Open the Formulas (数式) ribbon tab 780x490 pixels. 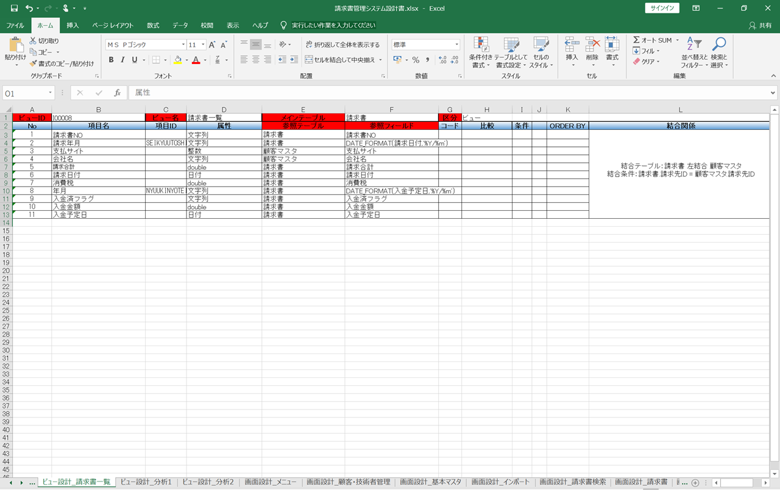tap(153, 26)
